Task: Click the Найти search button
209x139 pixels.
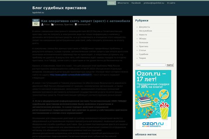Action: tap(170, 65)
